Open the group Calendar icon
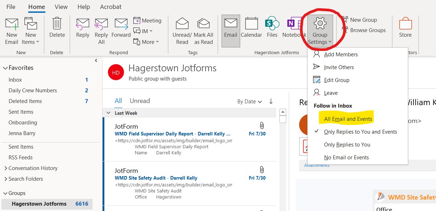 (251, 24)
